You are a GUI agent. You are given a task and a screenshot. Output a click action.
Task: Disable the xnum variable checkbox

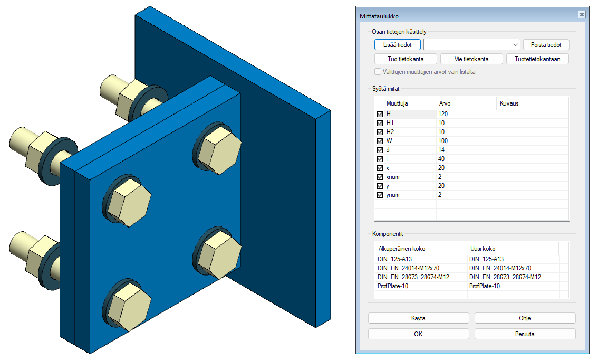coord(380,177)
